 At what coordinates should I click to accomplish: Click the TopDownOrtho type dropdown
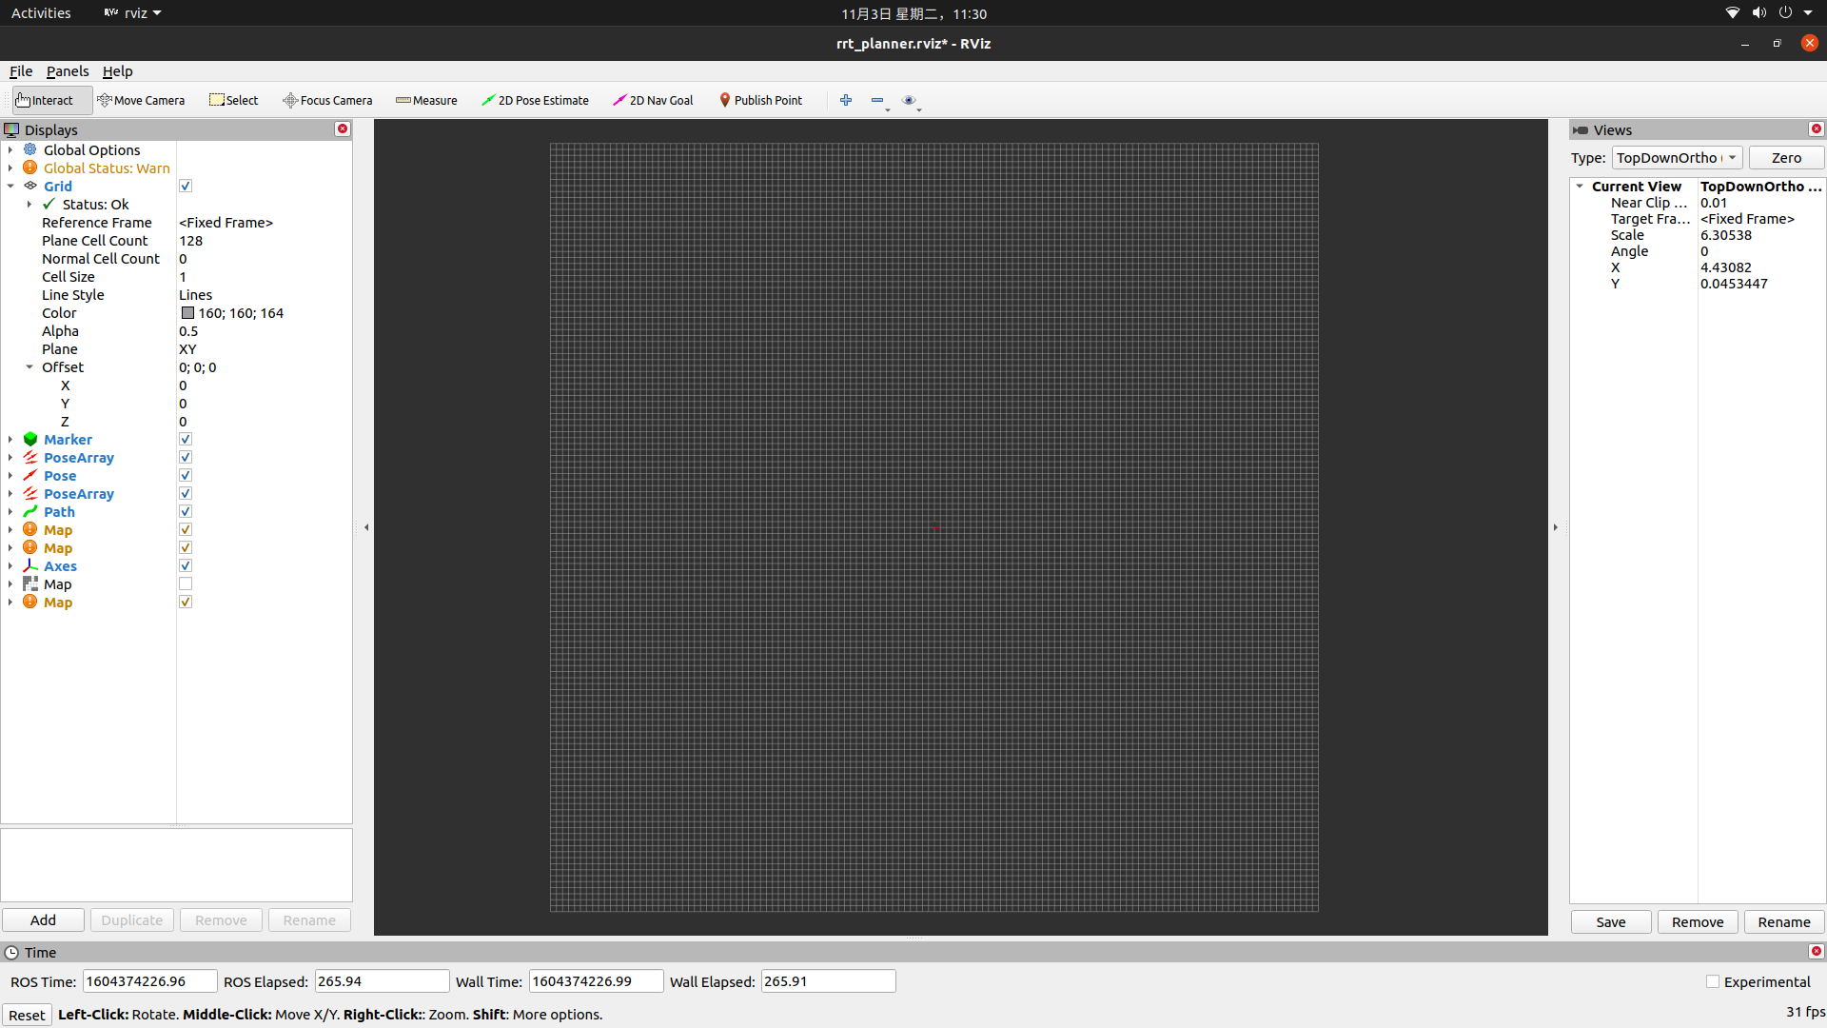point(1677,157)
